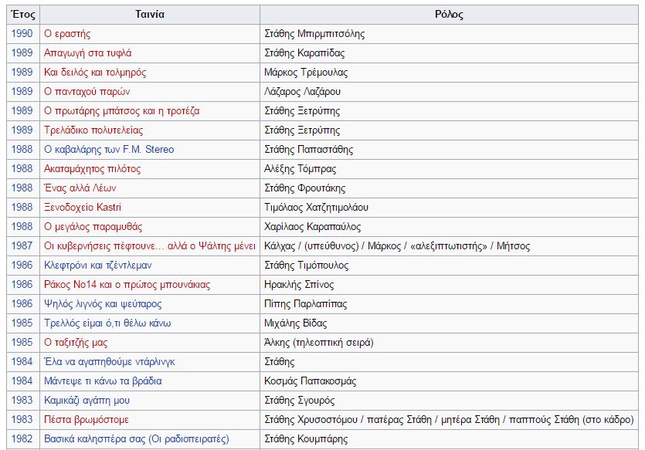Open Κλεφτρόνι και τζέντλεμαν film page
The image size is (645, 450).
coord(99,266)
